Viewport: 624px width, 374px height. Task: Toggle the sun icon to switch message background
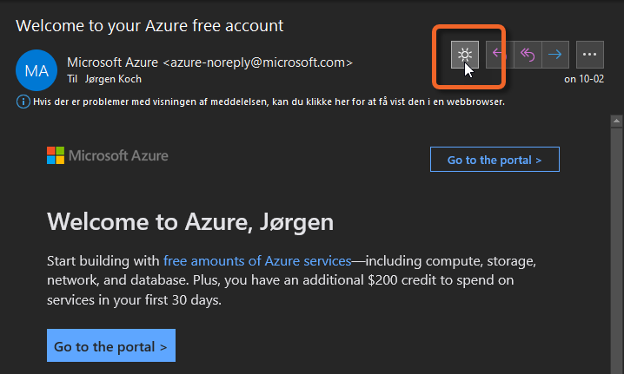coord(464,55)
